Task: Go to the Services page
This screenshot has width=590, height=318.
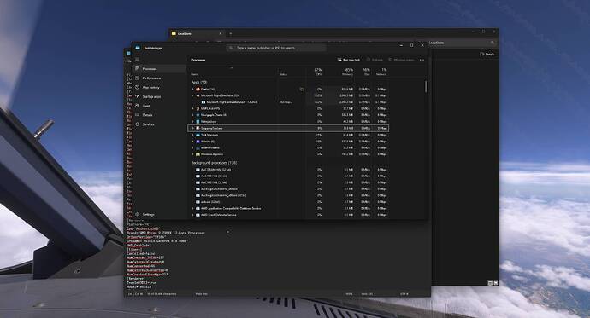Action: [x=160, y=124]
